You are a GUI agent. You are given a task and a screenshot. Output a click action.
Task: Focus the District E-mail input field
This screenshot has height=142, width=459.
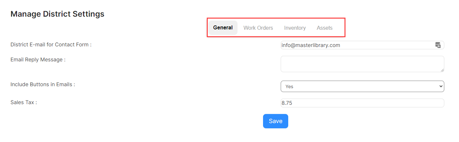362,45
